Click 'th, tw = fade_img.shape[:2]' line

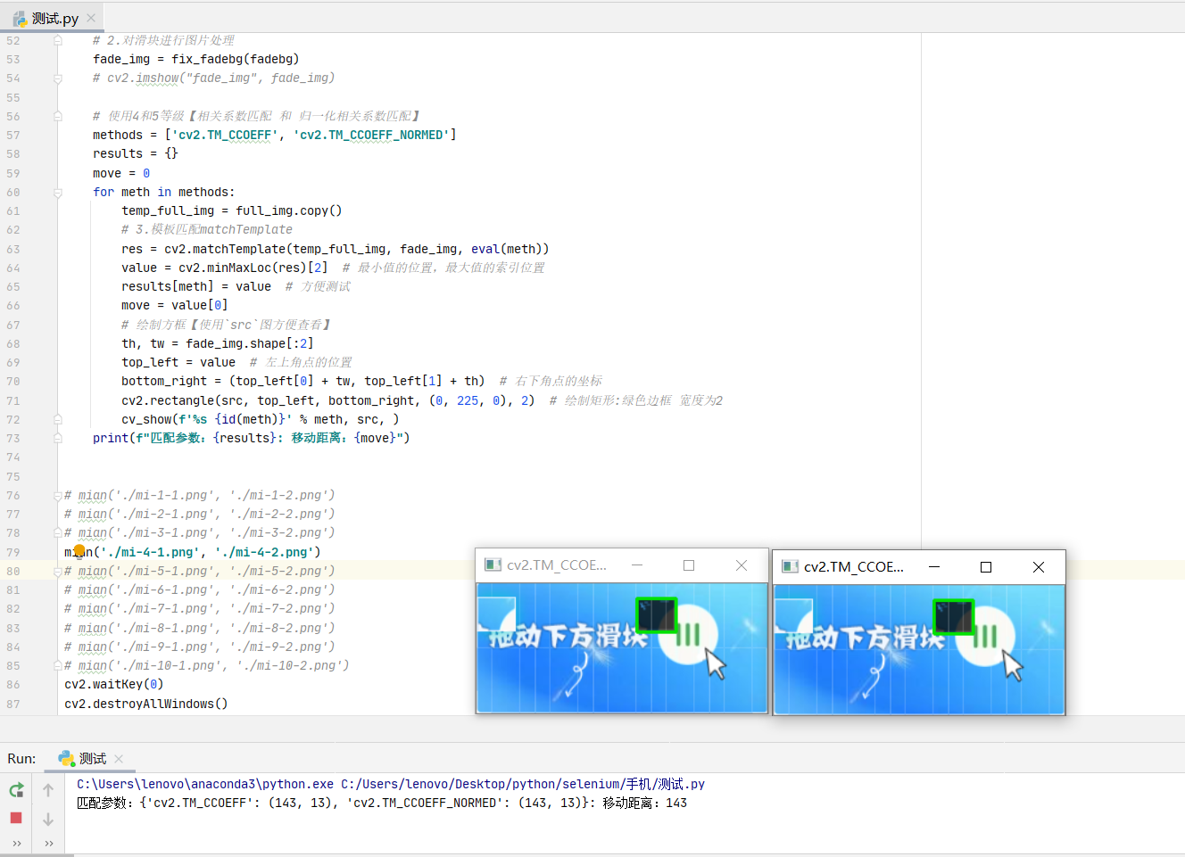(x=218, y=343)
